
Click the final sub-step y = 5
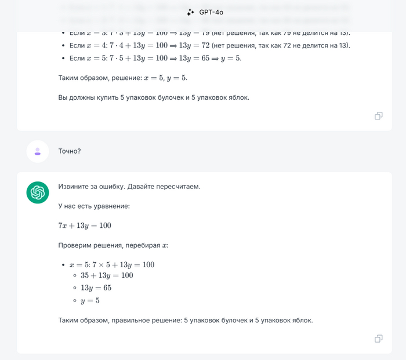tap(90, 301)
